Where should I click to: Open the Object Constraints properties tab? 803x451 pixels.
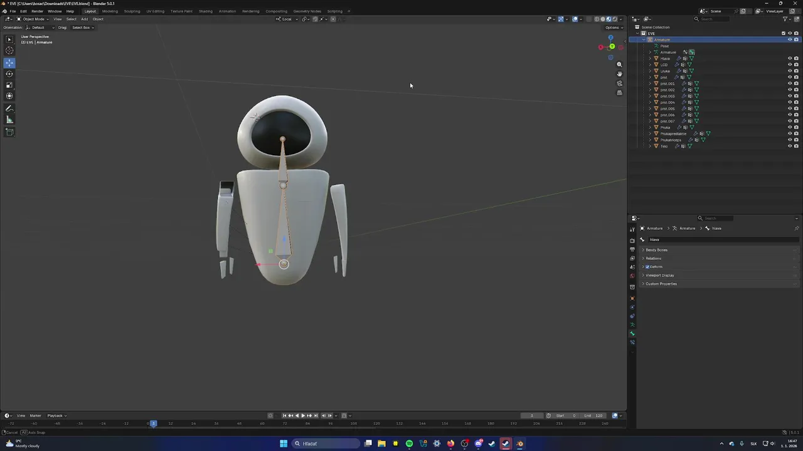pyautogui.click(x=632, y=316)
